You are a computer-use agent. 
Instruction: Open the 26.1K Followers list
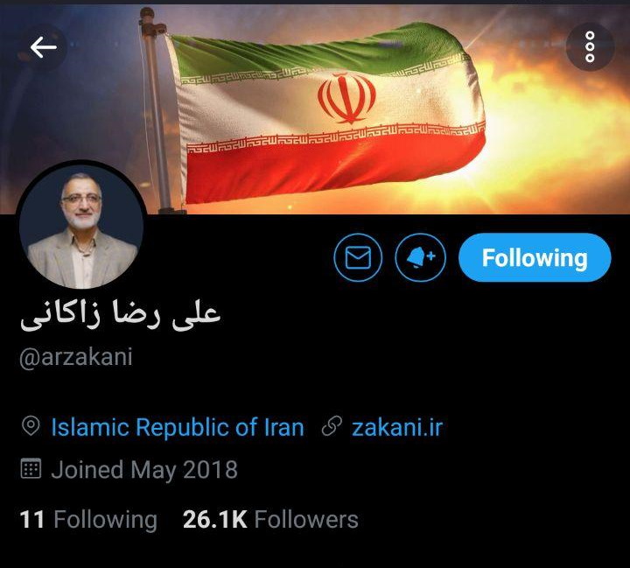pos(270,519)
